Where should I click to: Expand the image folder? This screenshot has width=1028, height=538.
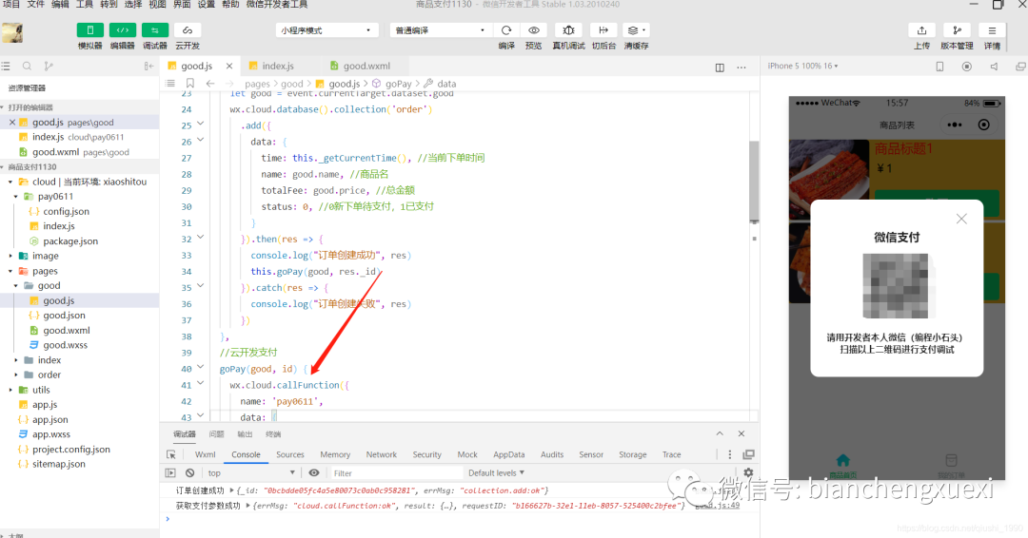pyautogui.click(x=10, y=256)
